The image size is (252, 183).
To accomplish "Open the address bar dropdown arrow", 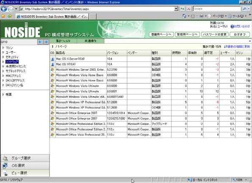I will click(x=176, y=9).
